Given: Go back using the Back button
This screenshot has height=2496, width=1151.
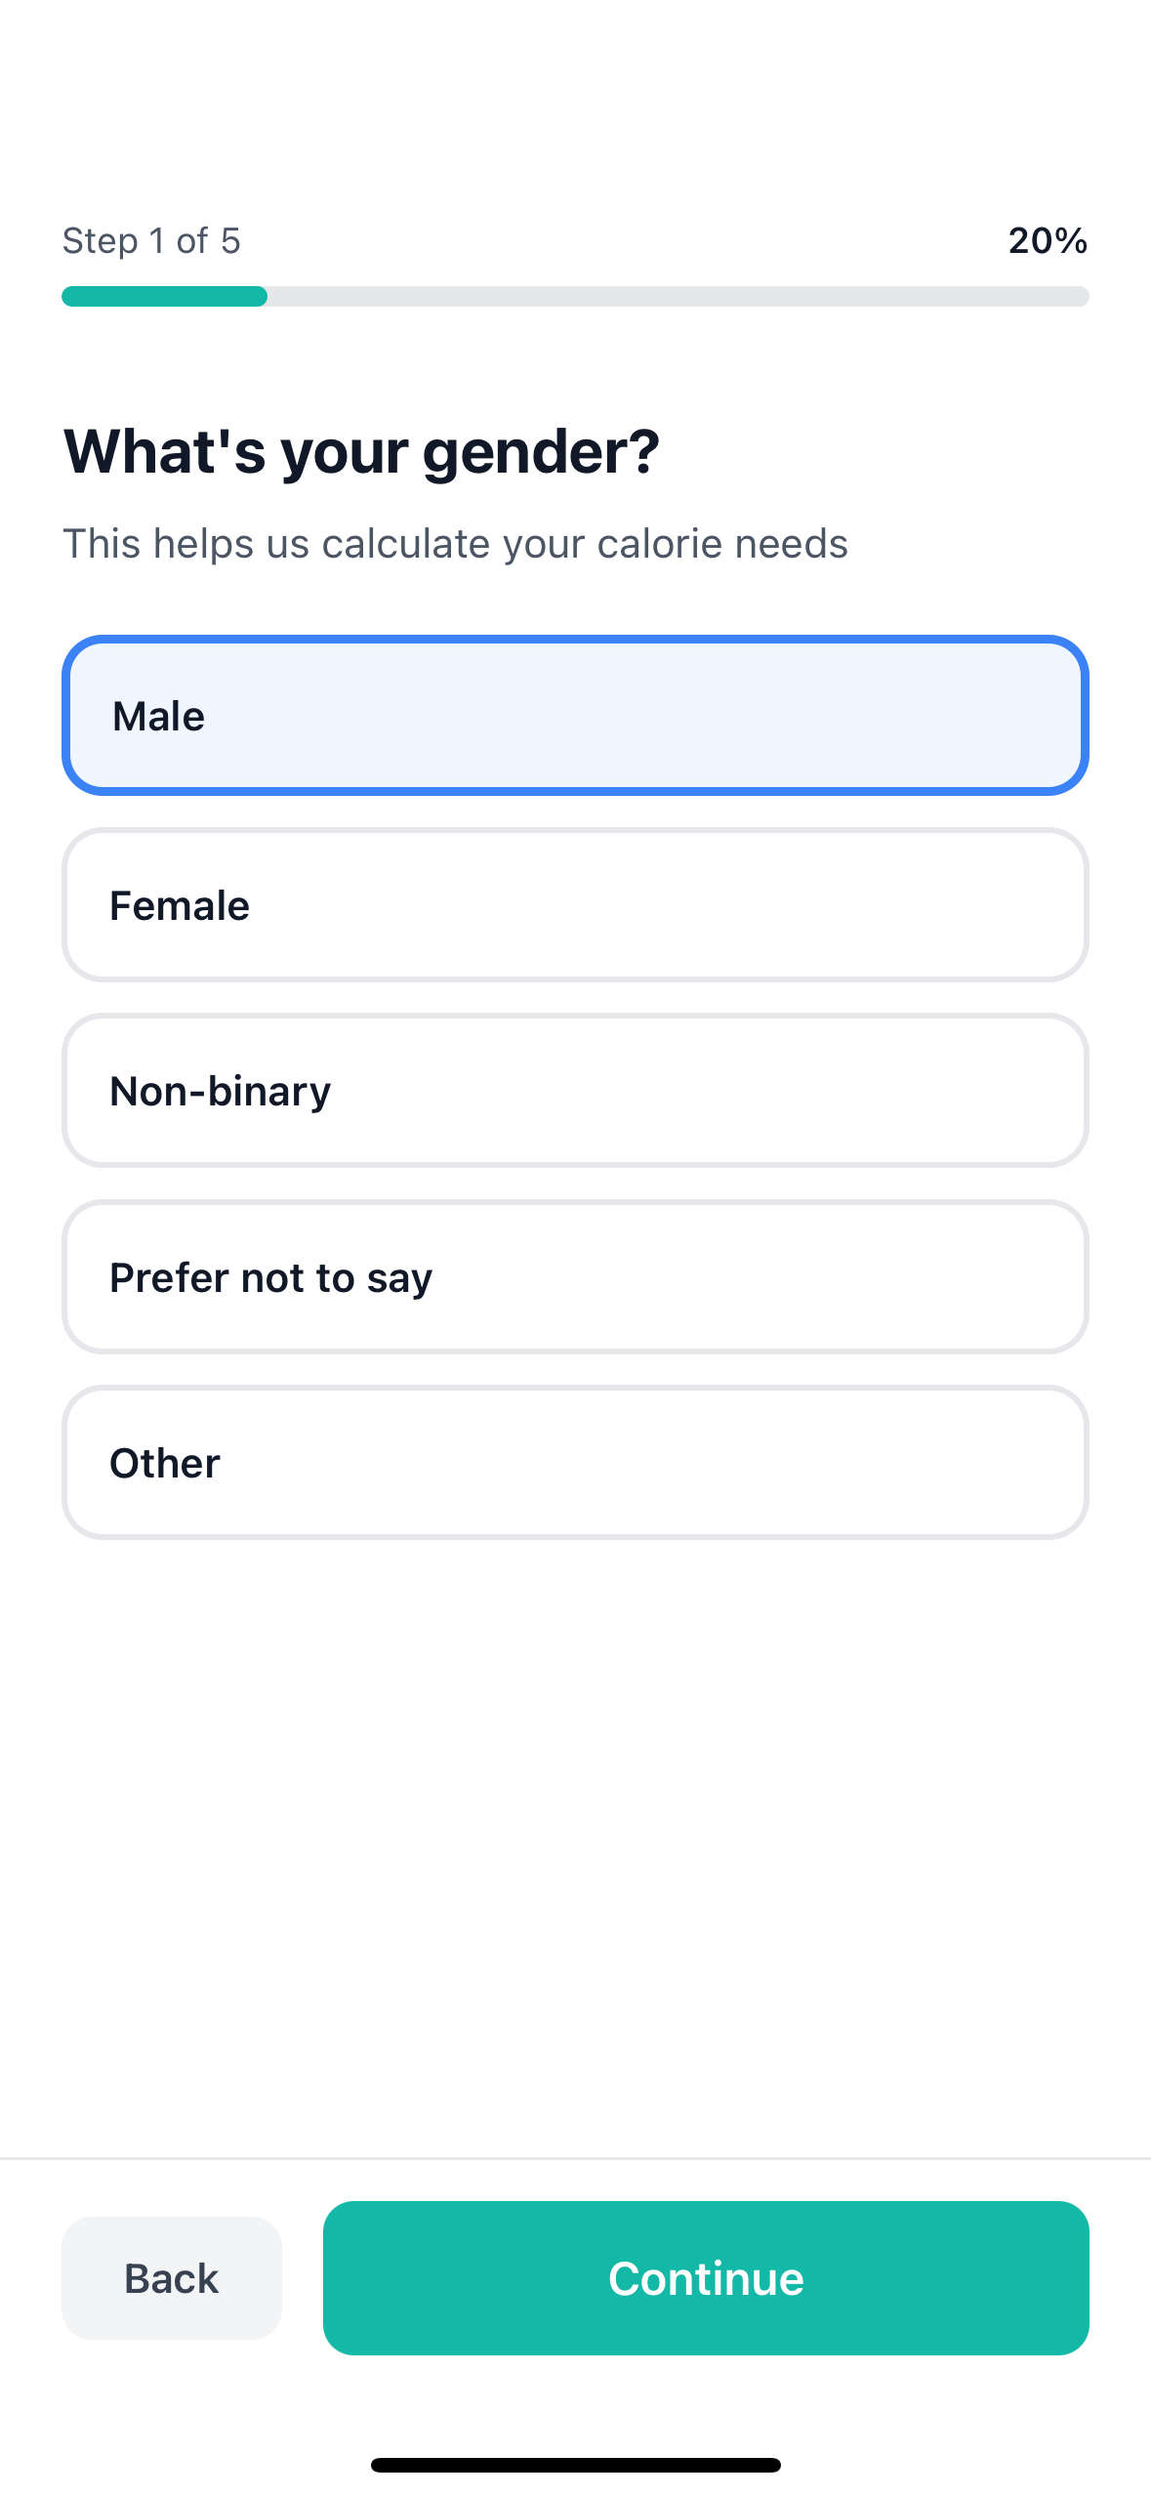Looking at the screenshot, I should point(172,2278).
